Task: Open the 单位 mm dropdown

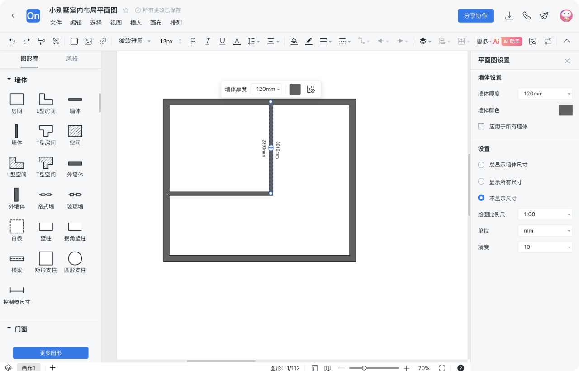Action: click(x=545, y=231)
